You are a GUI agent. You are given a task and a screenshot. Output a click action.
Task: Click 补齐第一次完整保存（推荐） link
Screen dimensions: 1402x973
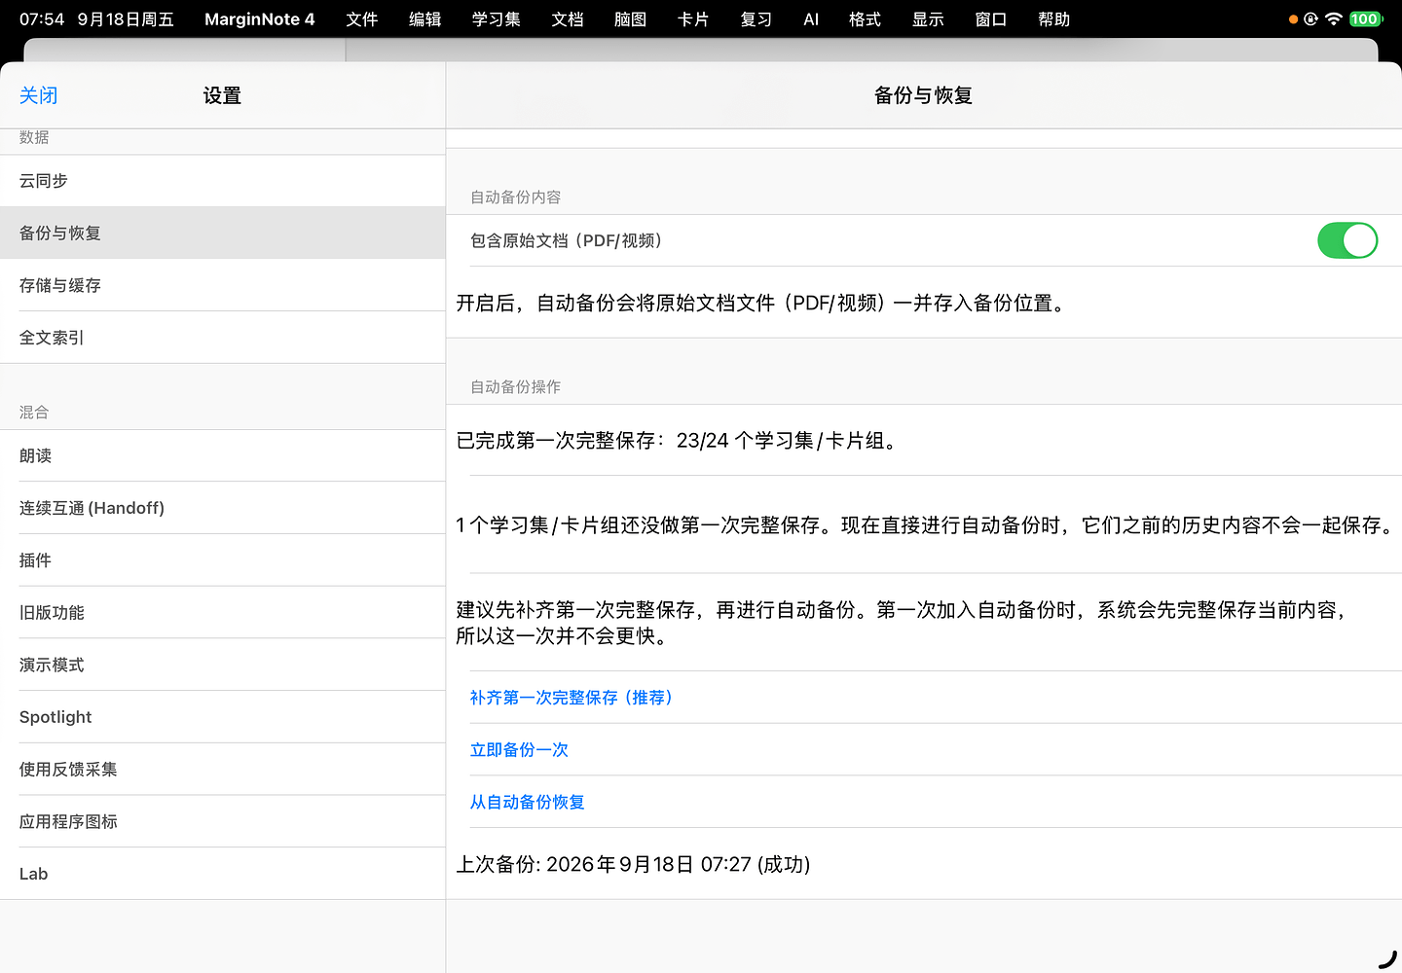572,698
